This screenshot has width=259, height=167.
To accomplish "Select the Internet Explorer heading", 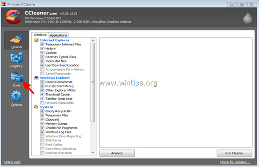I will [55, 40].
